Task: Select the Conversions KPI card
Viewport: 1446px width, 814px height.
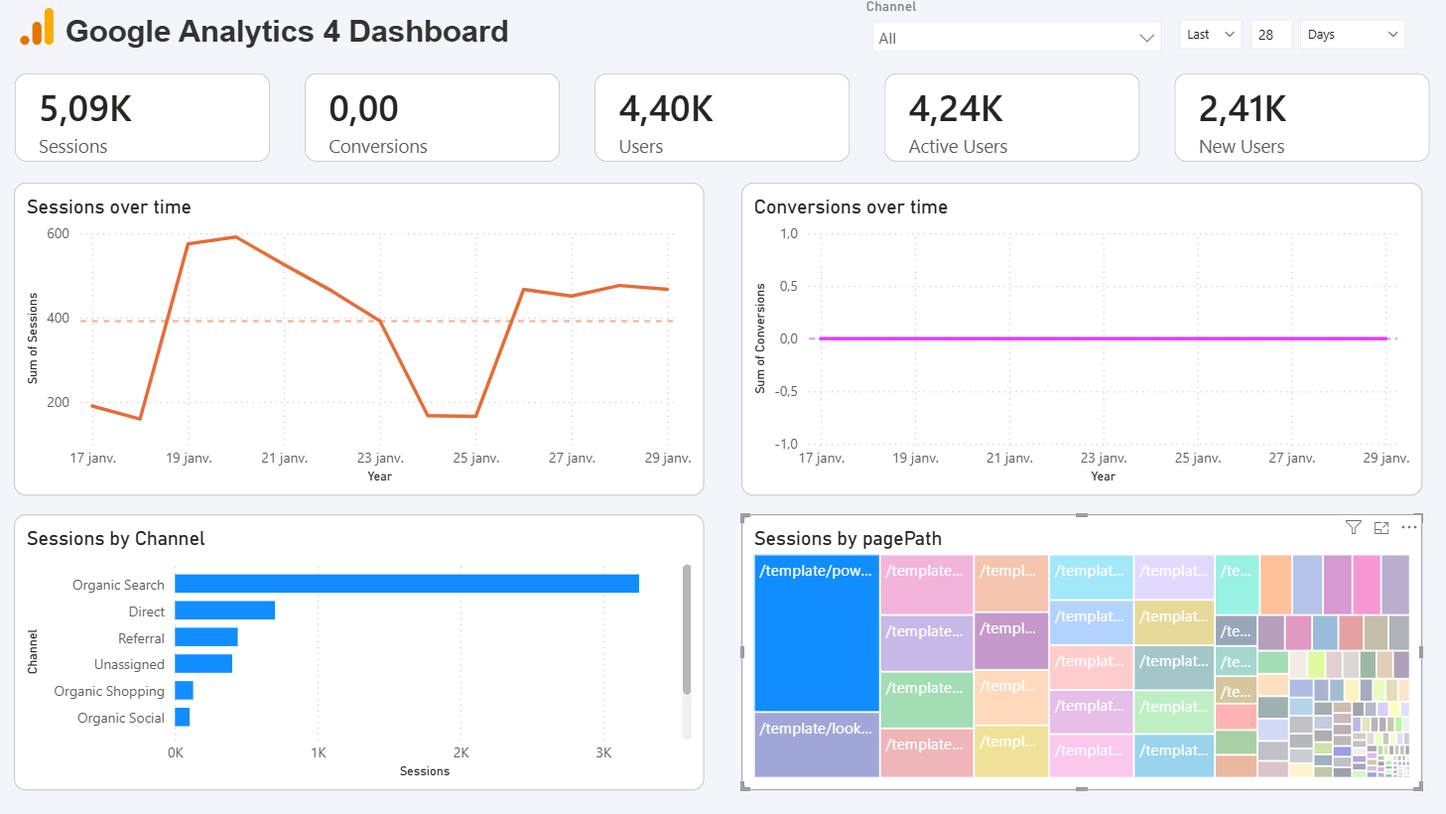Action: click(432, 117)
